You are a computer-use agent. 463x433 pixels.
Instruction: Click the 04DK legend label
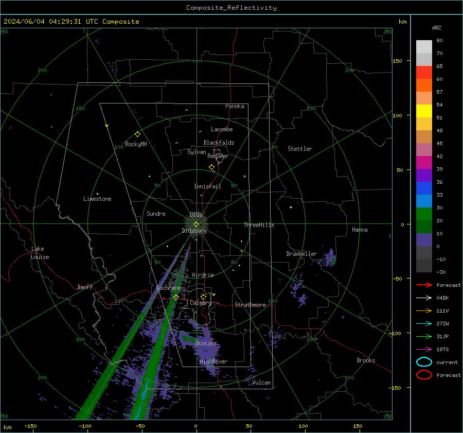pyautogui.click(x=442, y=298)
